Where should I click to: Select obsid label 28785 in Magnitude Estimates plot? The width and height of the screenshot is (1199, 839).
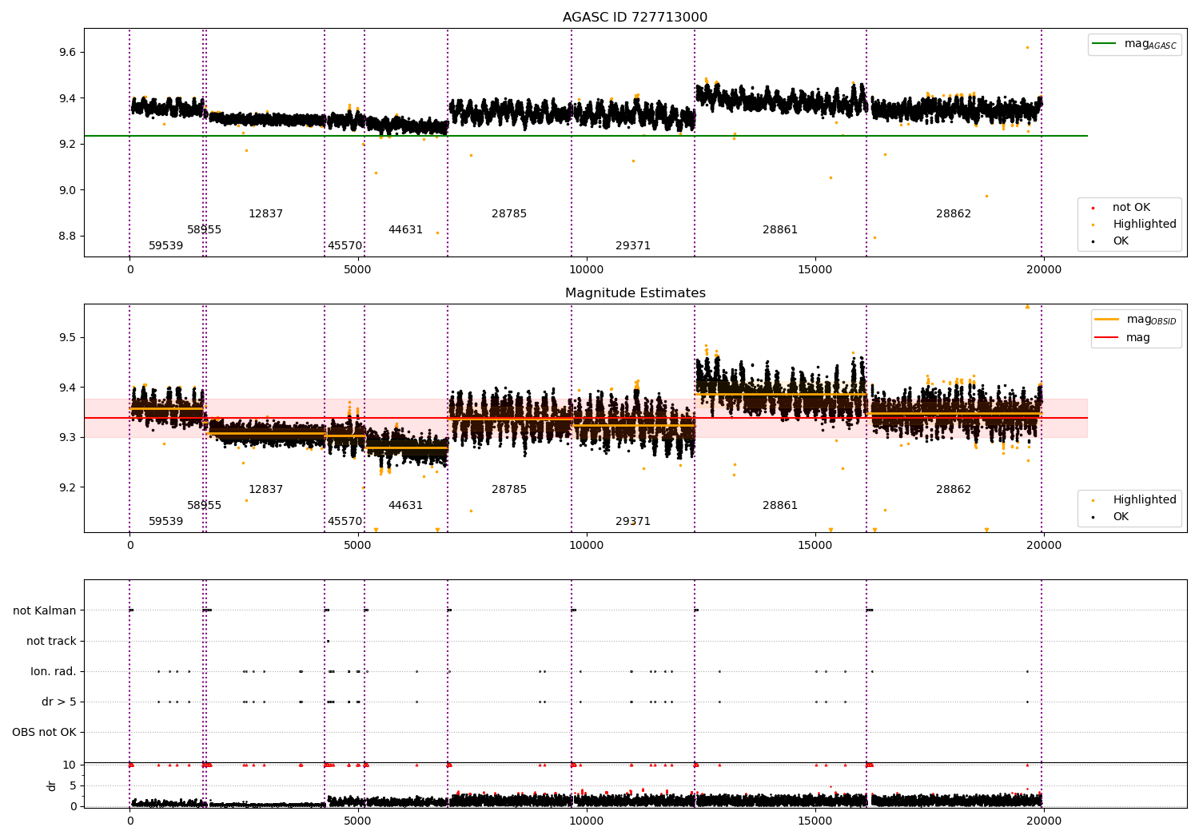[x=509, y=490]
